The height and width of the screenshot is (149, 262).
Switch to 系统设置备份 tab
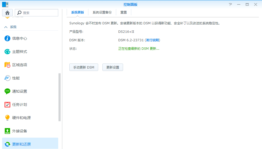(x=102, y=12)
